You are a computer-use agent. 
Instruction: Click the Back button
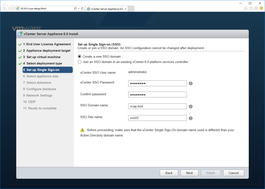point(169,173)
